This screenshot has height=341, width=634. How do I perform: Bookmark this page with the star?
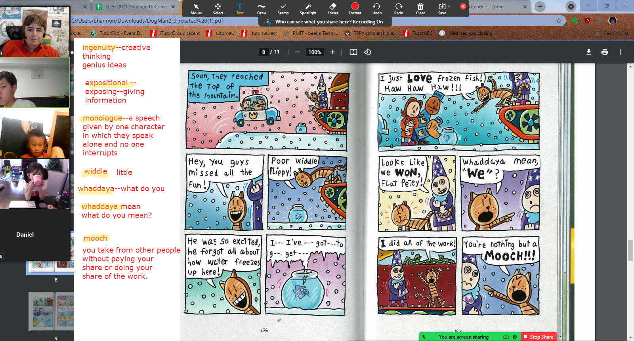pyautogui.click(x=559, y=21)
